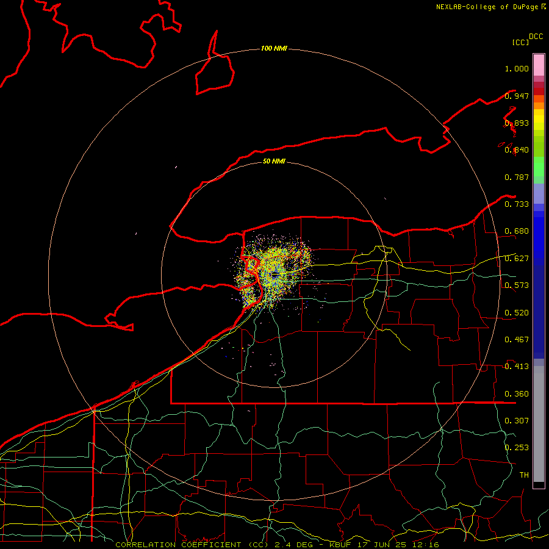Viewport: 549px width, 549px height.
Task: Click the 0.253 scale value
Action: tap(517, 448)
